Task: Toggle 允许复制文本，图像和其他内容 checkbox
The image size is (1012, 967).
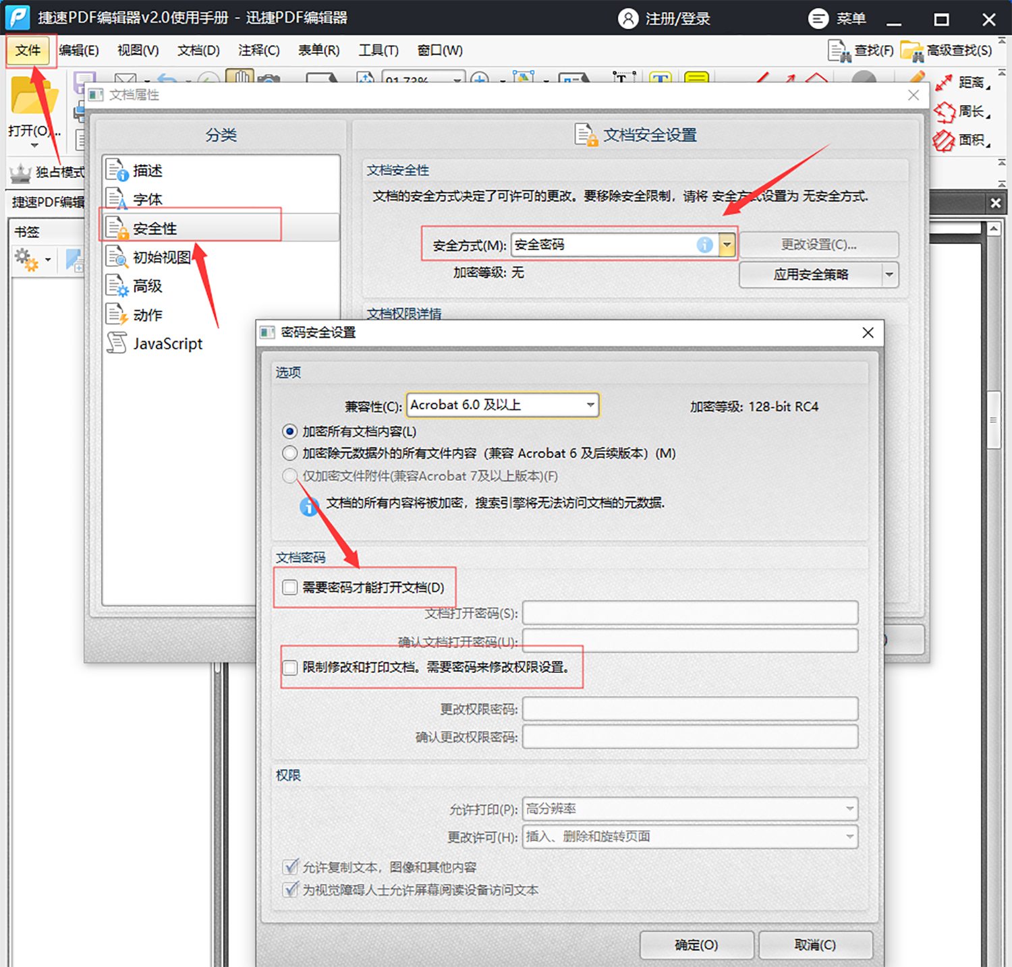Action: click(290, 867)
